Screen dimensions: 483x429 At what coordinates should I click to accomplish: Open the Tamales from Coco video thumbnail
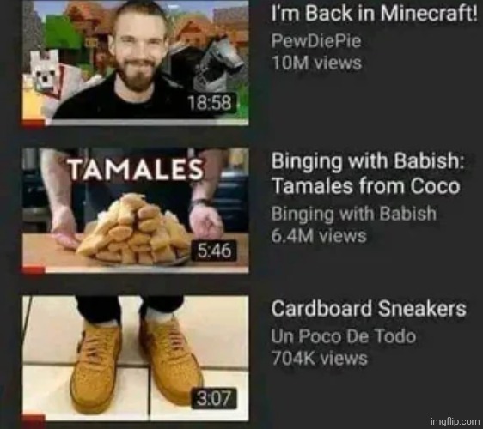click(136, 210)
